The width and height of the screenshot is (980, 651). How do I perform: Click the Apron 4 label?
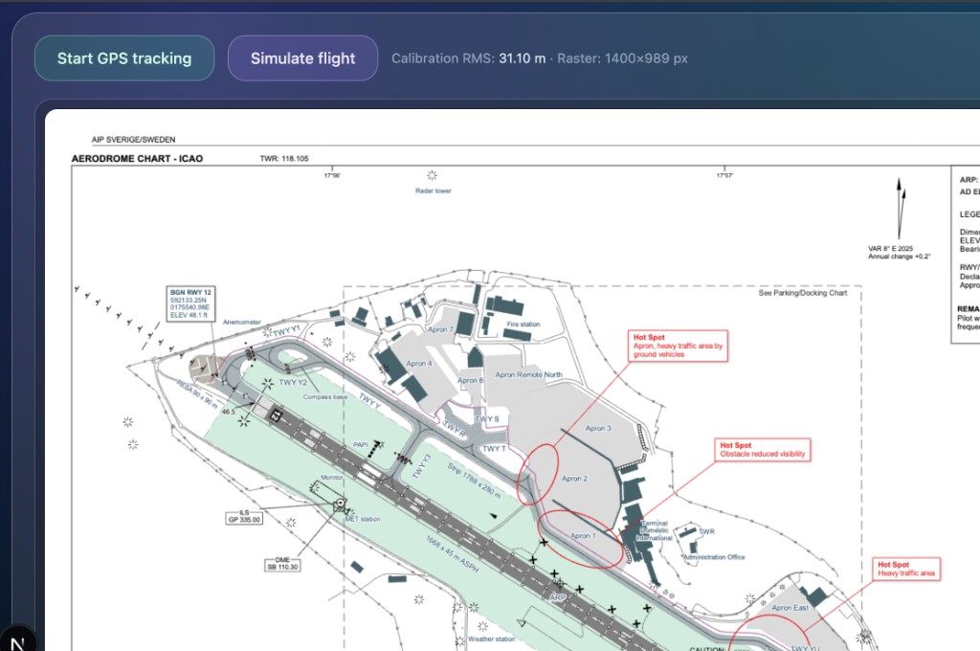point(419,364)
